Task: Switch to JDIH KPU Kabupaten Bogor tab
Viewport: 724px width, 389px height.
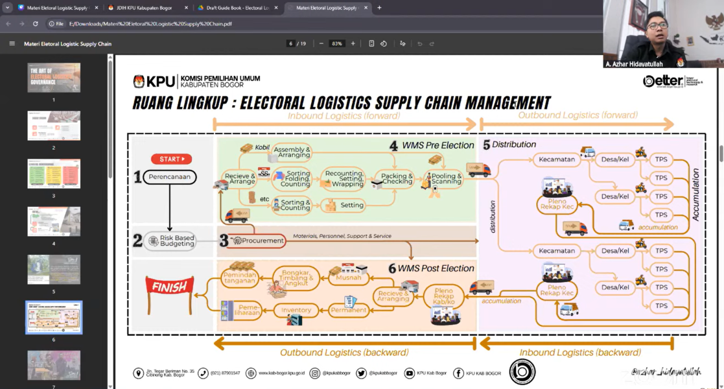Action: tap(146, 8)
